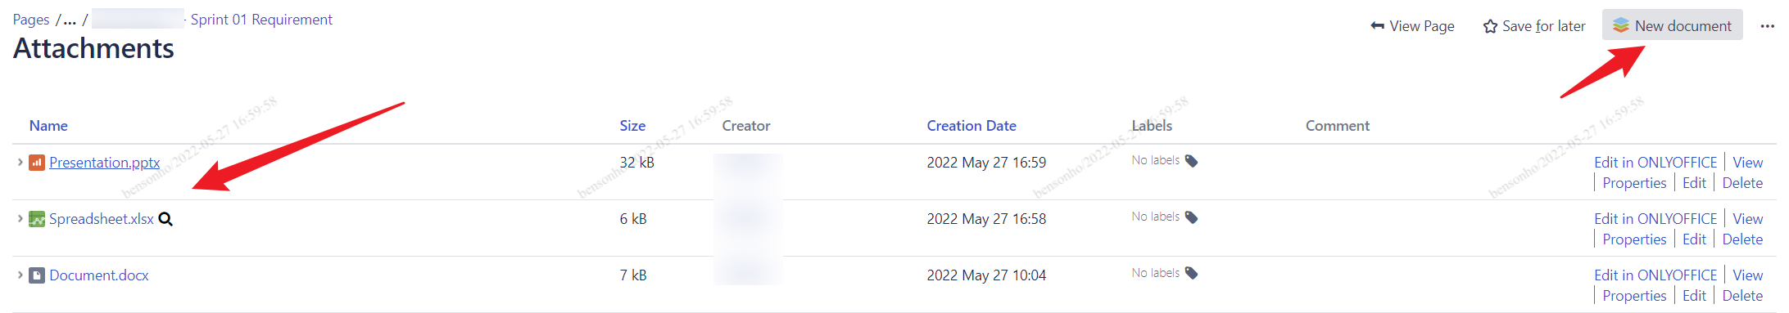Edit labels tag icon for Presentation.pptx

(1191, 161)
